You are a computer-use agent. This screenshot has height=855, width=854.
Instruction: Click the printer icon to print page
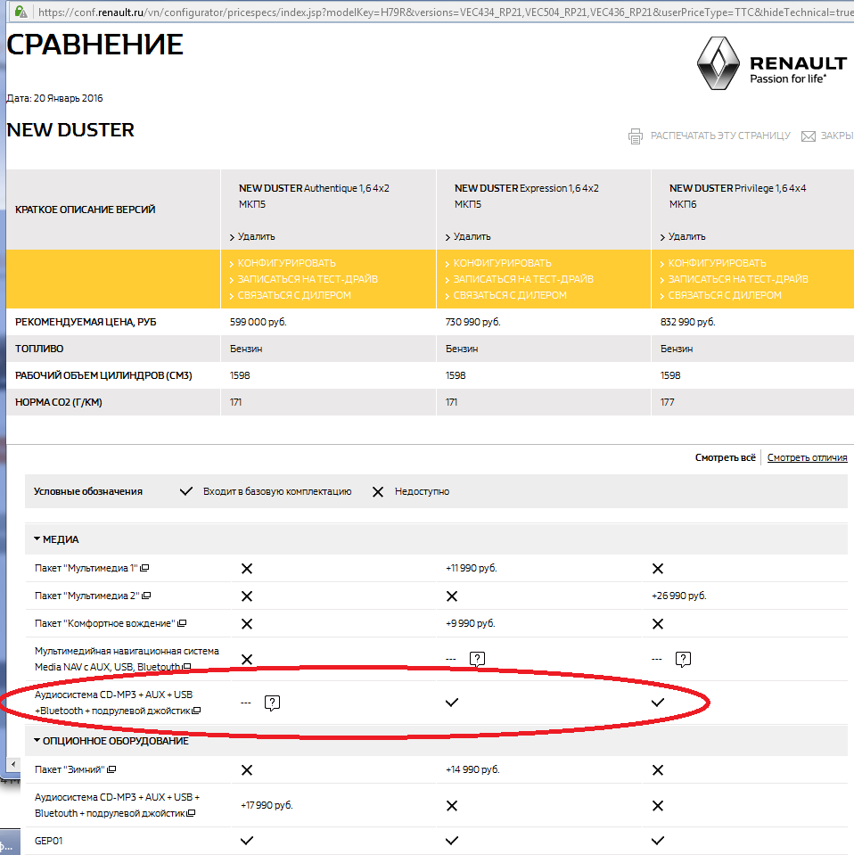tap(636, 136)
